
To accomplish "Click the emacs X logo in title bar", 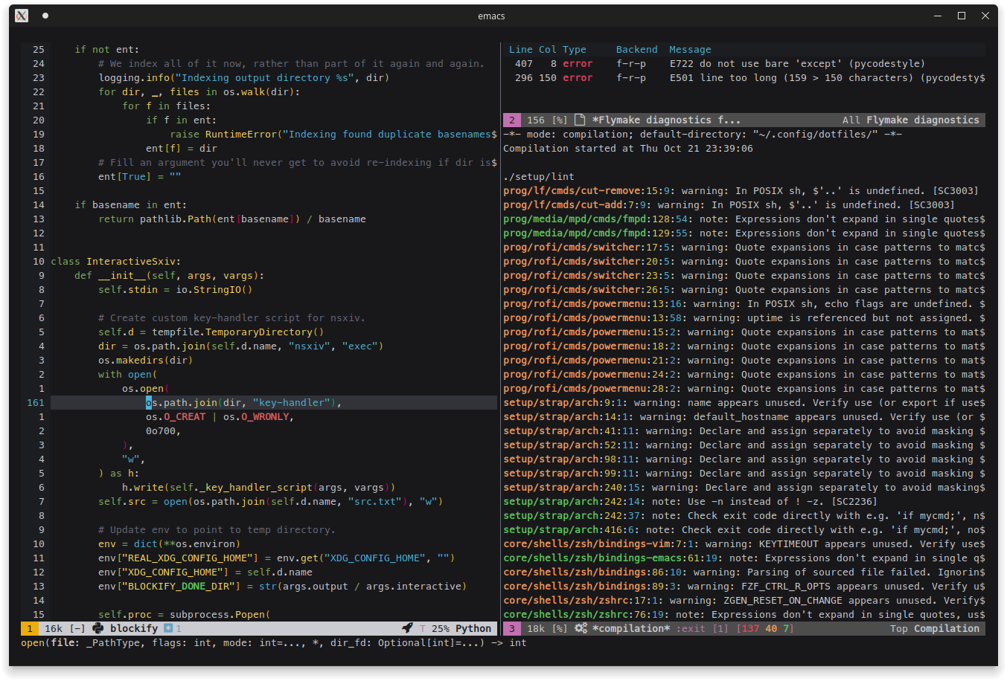I will tap(22, 16).
